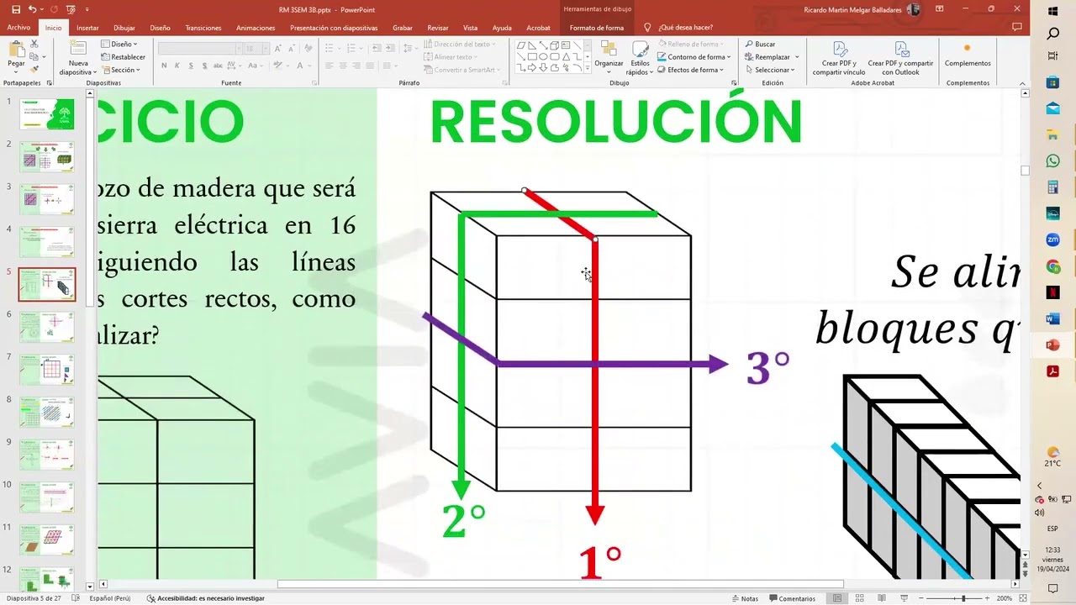Image resolution: width=1076 pixels, height=605 pixels.
Task: Open the Reemplazar dropdown arrow
Action: click(797, 57)
